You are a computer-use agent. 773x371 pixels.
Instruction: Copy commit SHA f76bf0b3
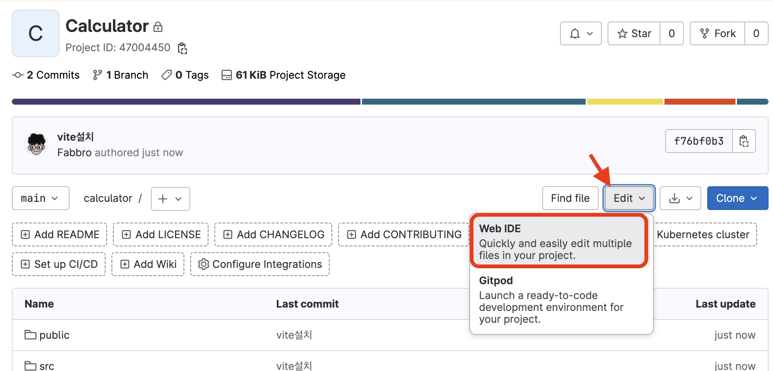[744, 141]
